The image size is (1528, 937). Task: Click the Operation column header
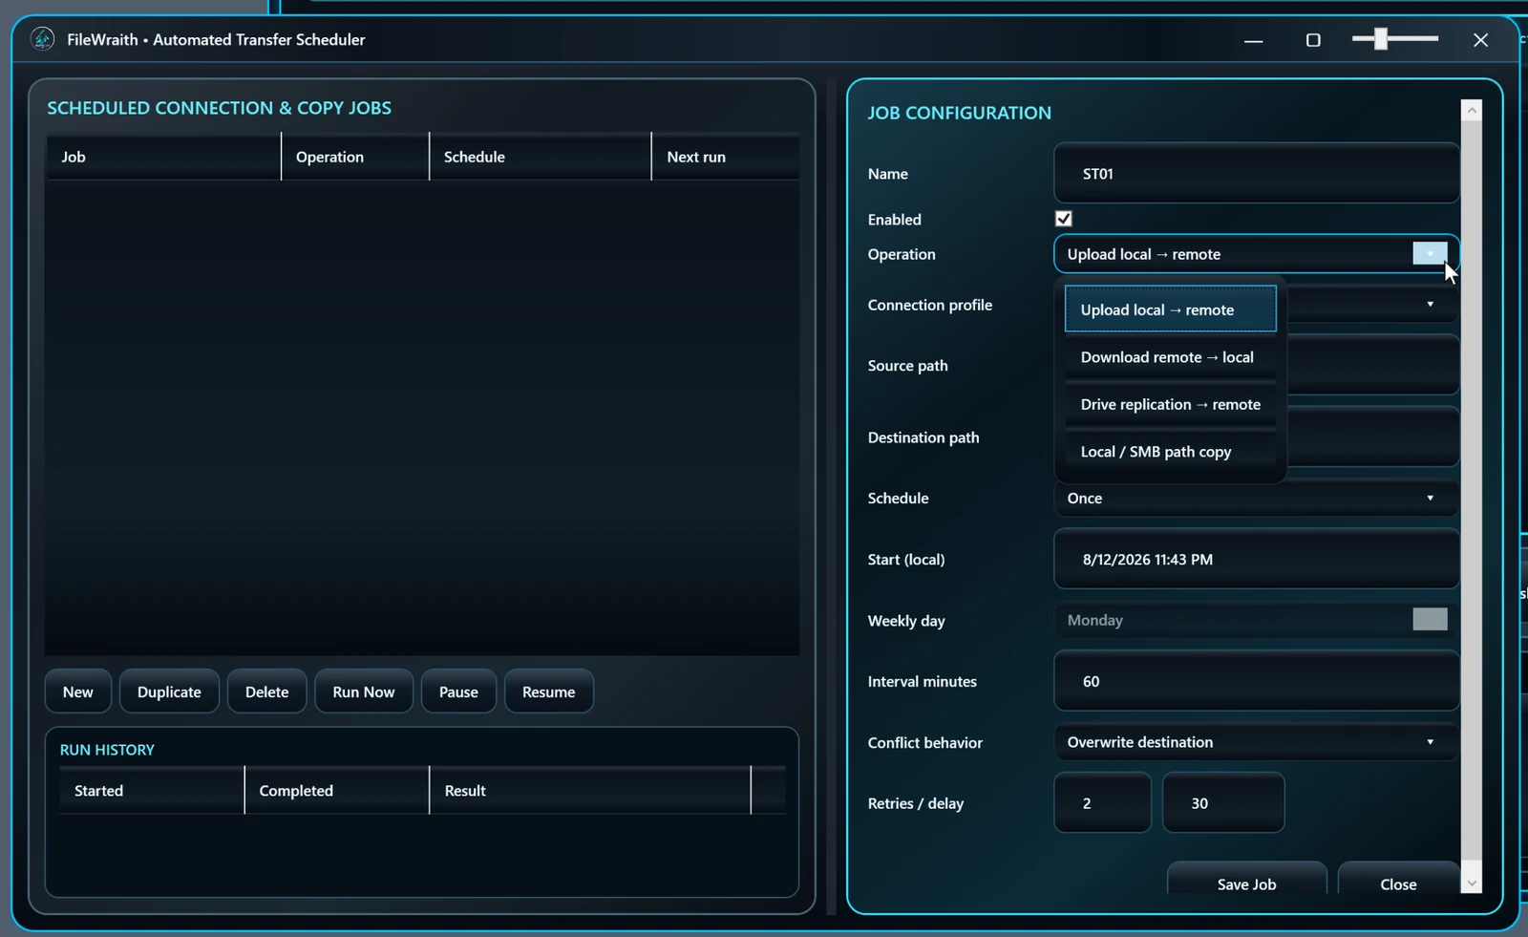355,157
